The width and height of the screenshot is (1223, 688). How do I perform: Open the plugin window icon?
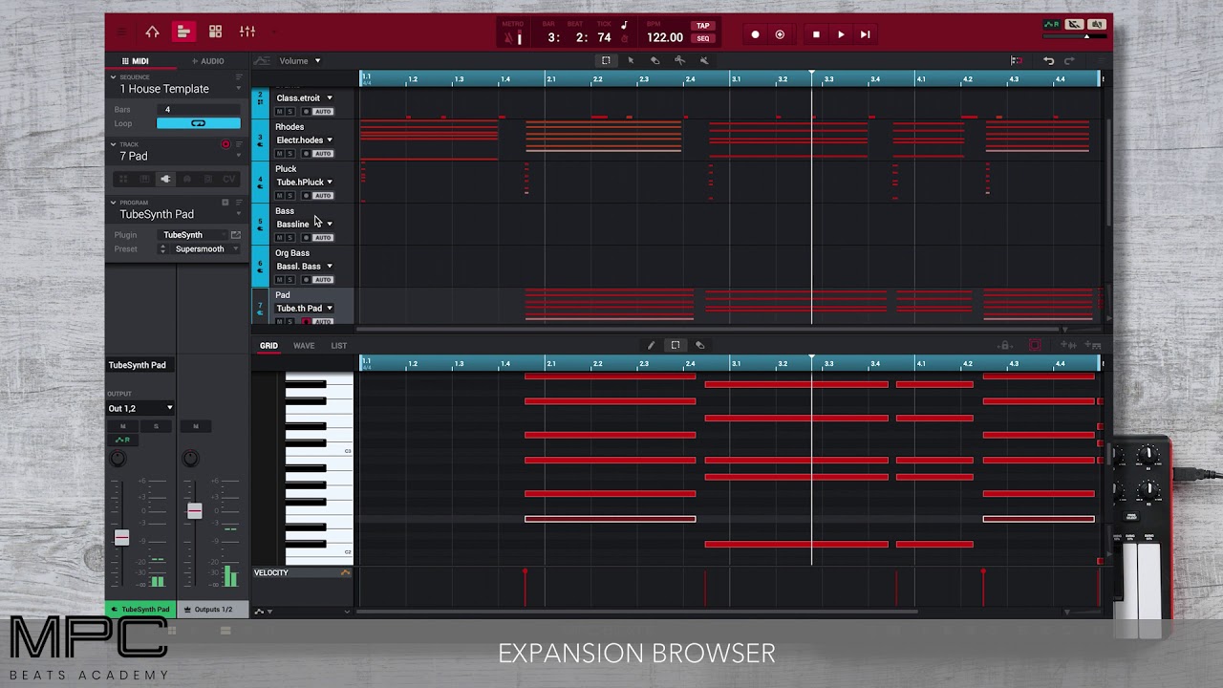(x=235, y=235)
